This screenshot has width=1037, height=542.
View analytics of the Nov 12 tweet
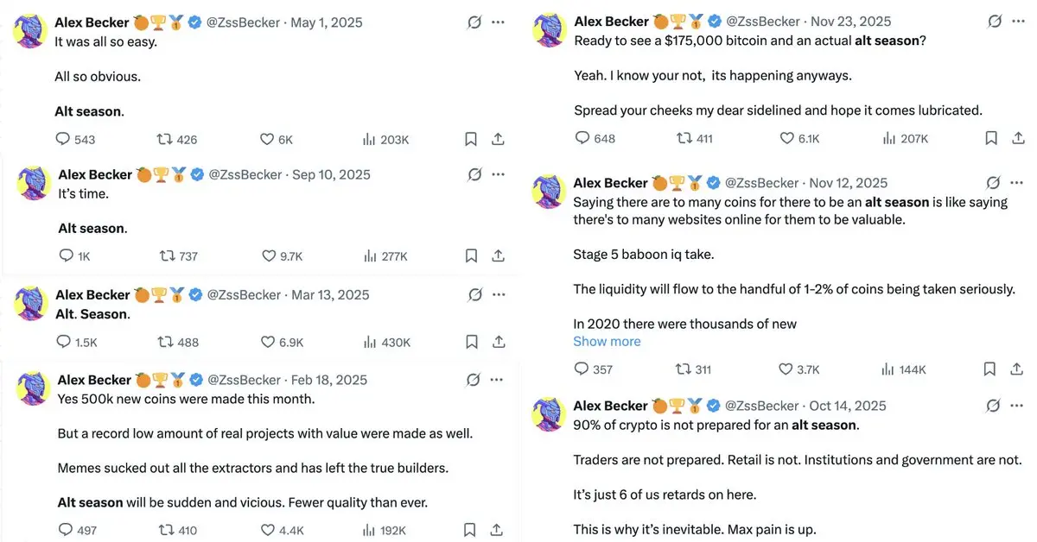click(904, 369)
